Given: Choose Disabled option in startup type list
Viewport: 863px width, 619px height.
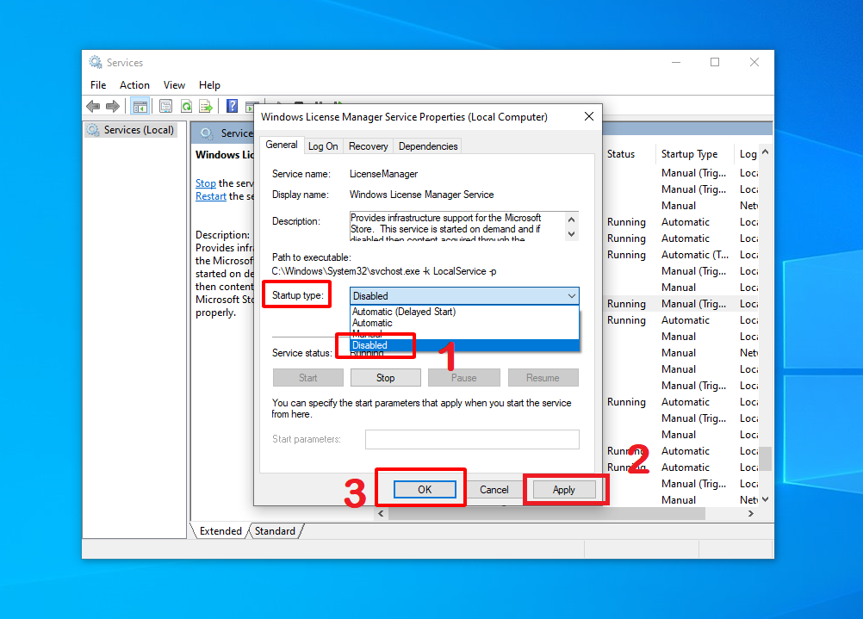Looking at the screenshot, I should tap(464, 345).
